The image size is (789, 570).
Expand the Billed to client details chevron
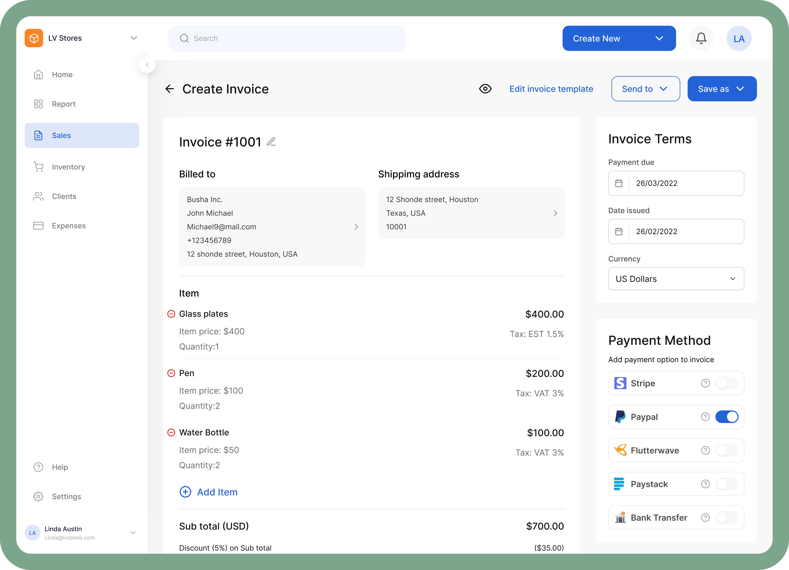356,227
